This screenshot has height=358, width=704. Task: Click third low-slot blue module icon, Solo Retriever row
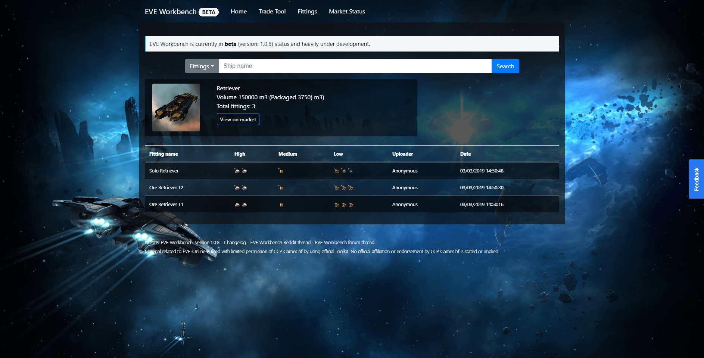tap(351, 171)
